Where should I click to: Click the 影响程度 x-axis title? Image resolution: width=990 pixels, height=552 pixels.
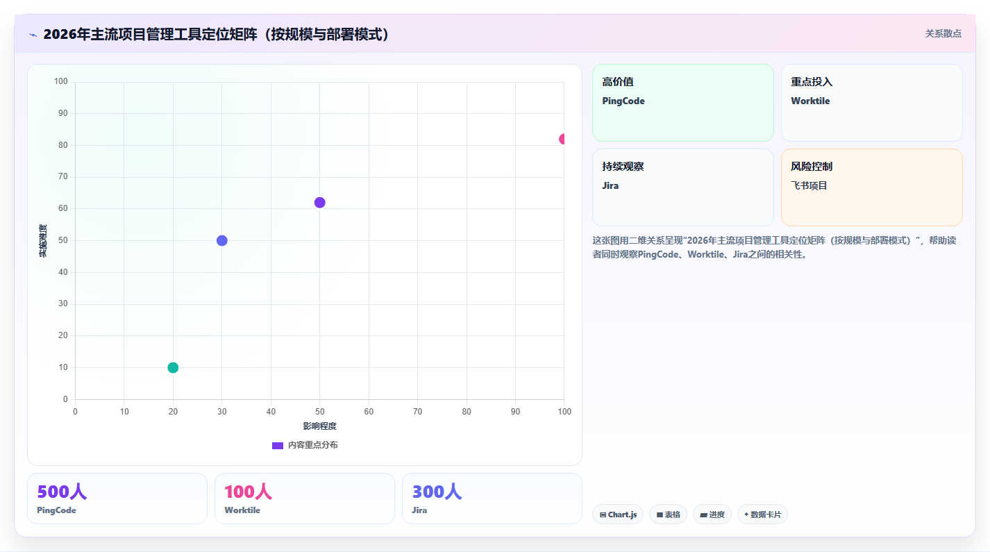coord(319,426)
